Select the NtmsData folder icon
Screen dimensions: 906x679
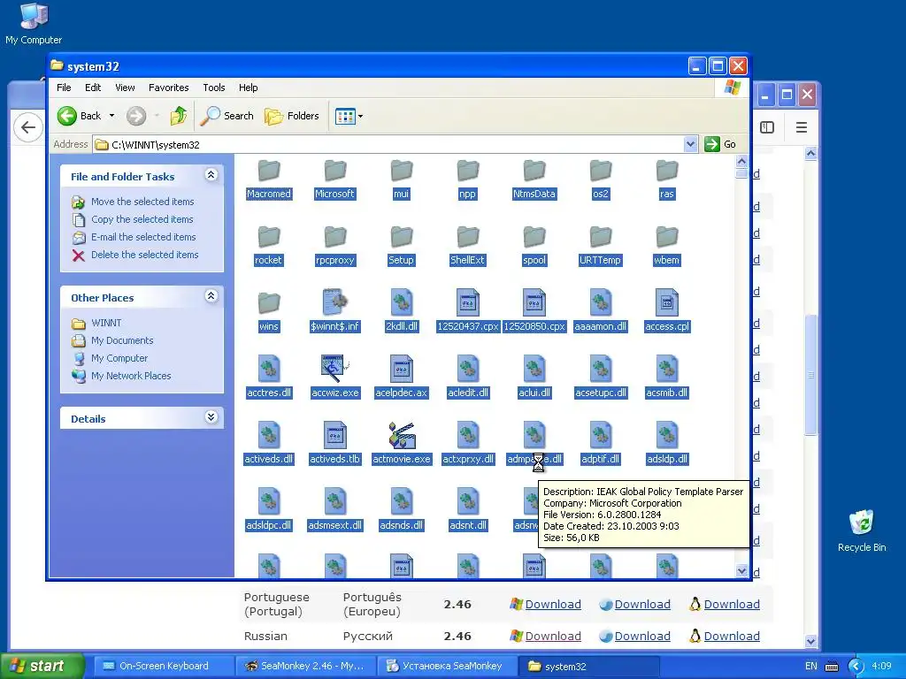[x=534, y=172]
